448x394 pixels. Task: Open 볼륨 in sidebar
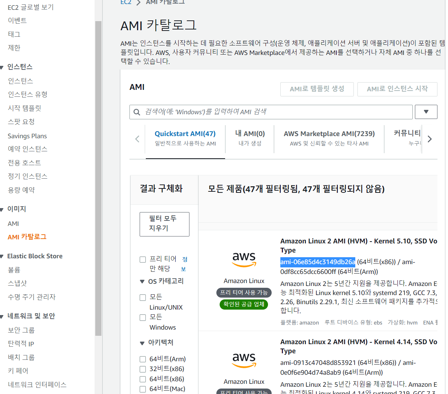(14, 270)
